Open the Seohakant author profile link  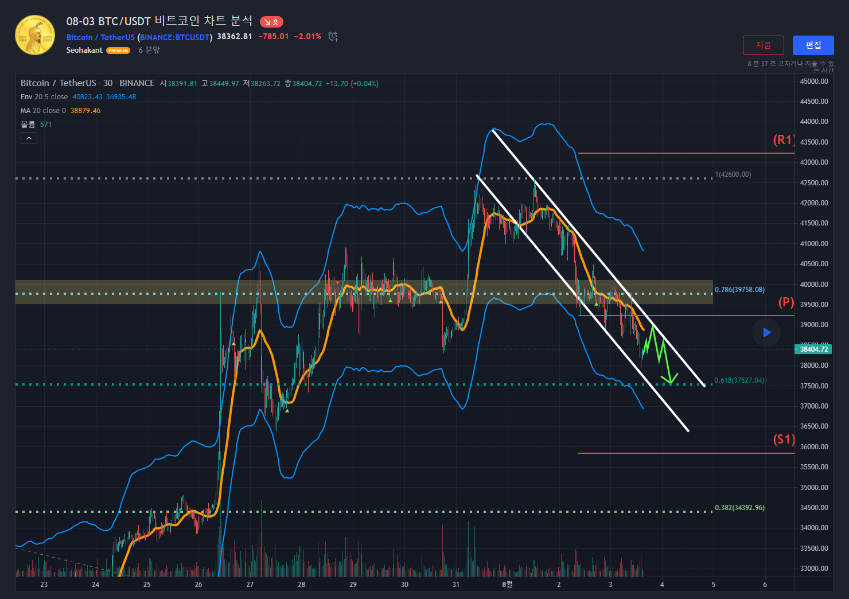[84, 50]
